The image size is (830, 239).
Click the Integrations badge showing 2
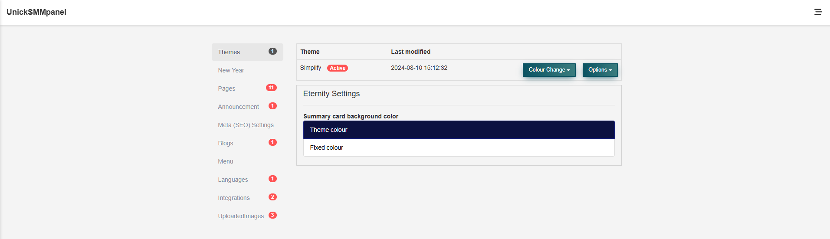[272, 197]
